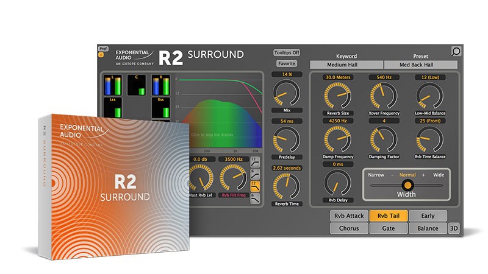Select the highlighted orange 12 dB filter icon
488x274 pixels.
(255, 186)
